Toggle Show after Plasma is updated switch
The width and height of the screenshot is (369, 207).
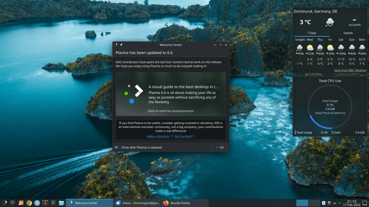coord(117,147)
